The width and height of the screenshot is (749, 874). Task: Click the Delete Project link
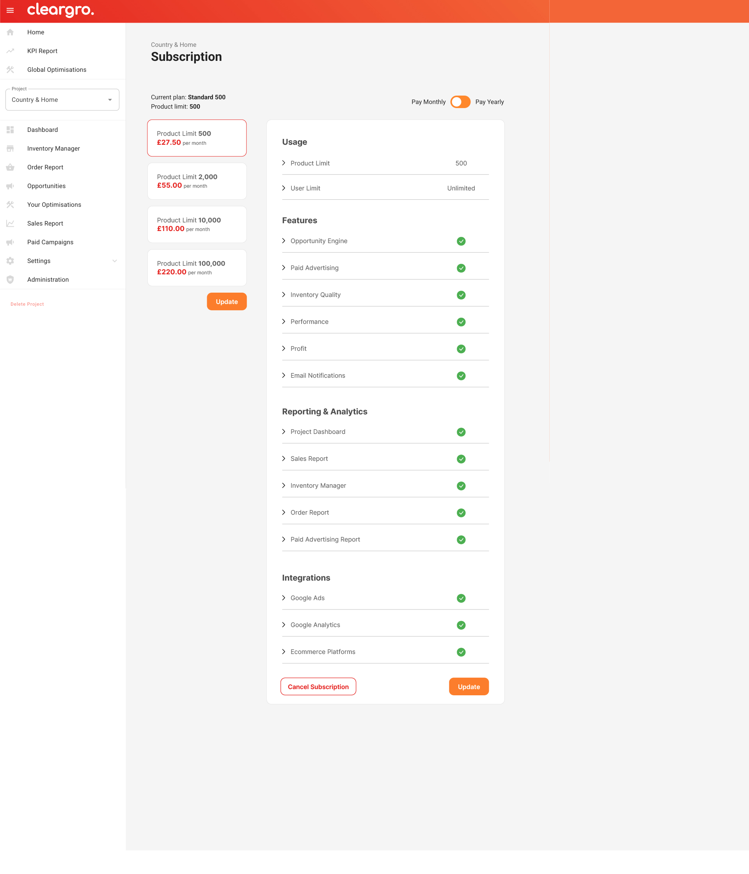(27, 304)
